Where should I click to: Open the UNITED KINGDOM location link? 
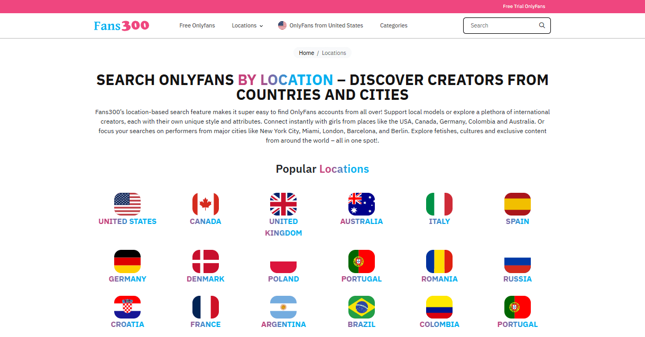[283, 227]
